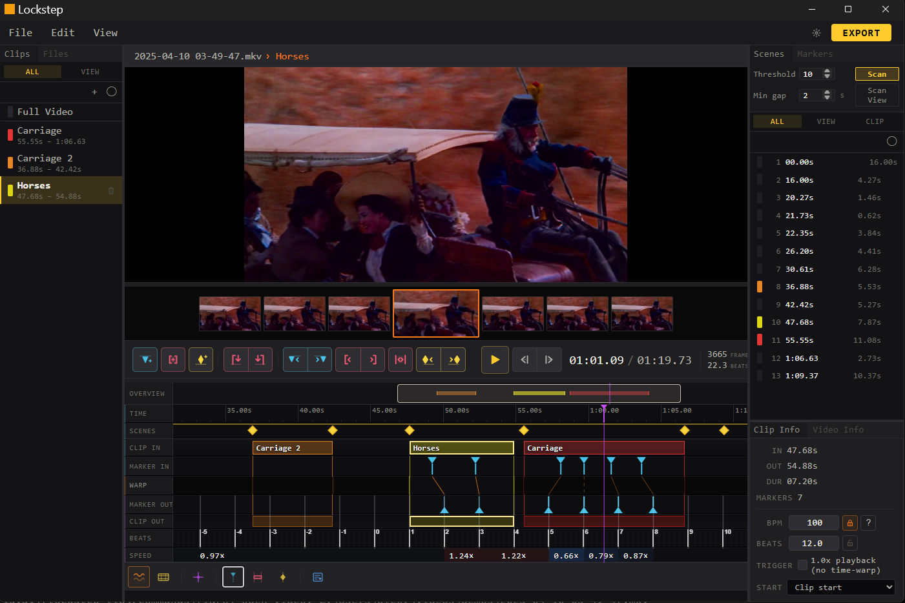Select the Full Video clip entry
Screen dimensions: 905x603
pos(61,112)
